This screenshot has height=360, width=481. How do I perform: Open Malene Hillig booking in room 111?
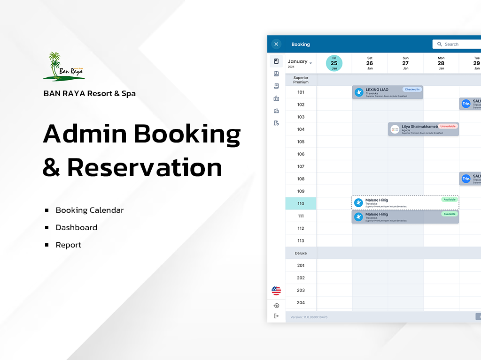tap(405, 217)
